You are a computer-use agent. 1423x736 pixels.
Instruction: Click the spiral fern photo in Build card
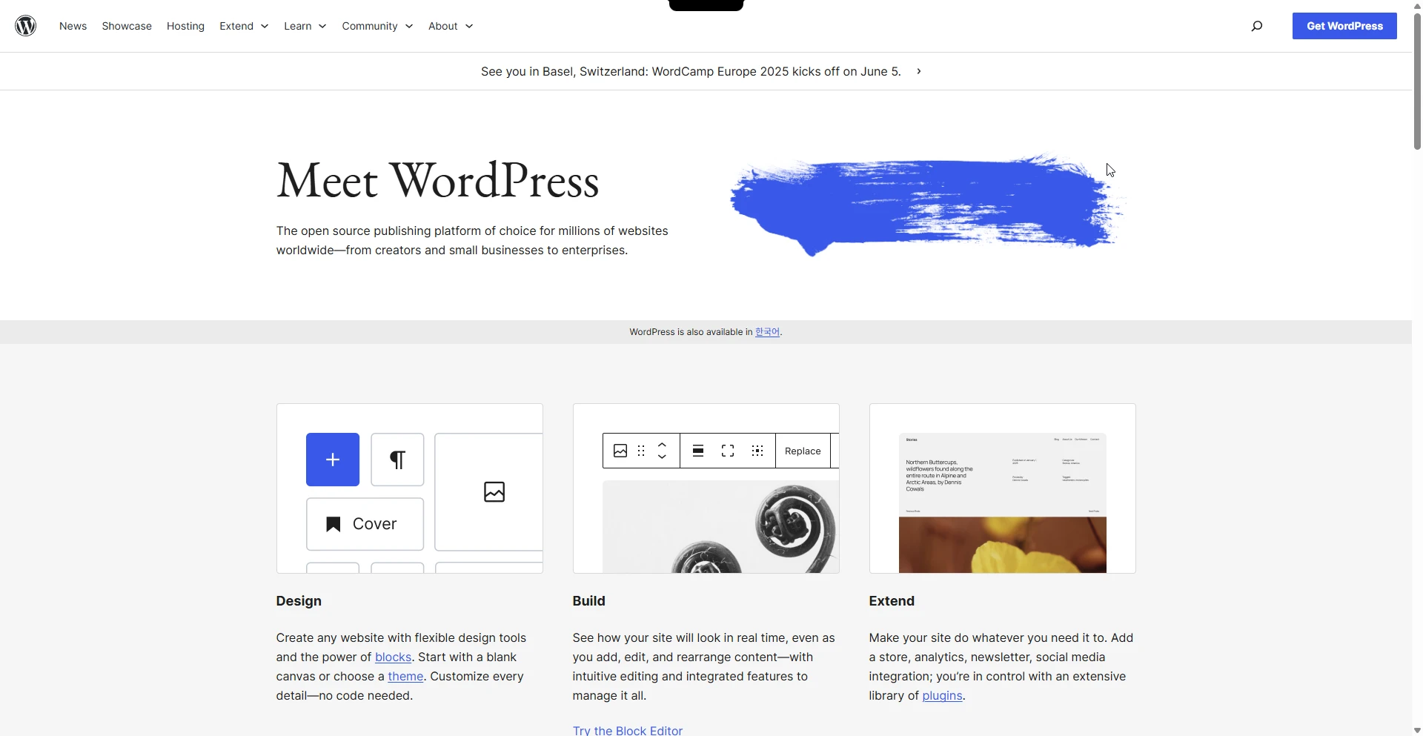720,526
